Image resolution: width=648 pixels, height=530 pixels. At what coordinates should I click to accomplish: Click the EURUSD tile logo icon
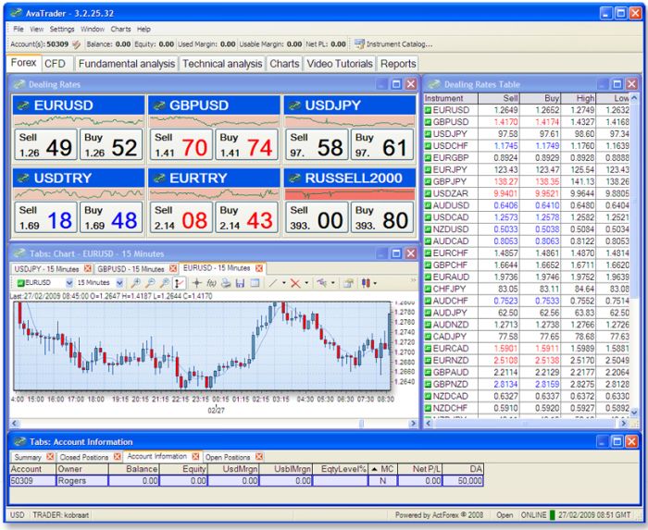point(23,105)
